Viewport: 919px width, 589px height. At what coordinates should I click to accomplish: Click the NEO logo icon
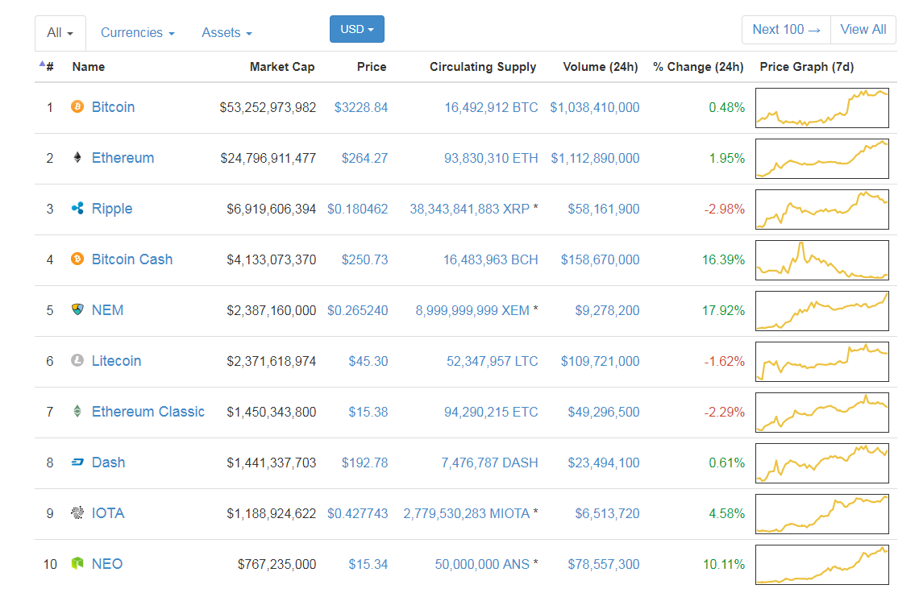point(77,564)
